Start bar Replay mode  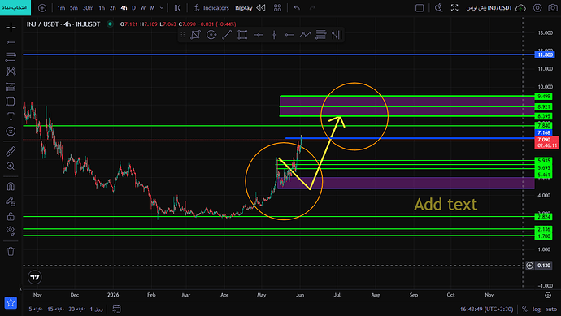(x=250, y=8)
